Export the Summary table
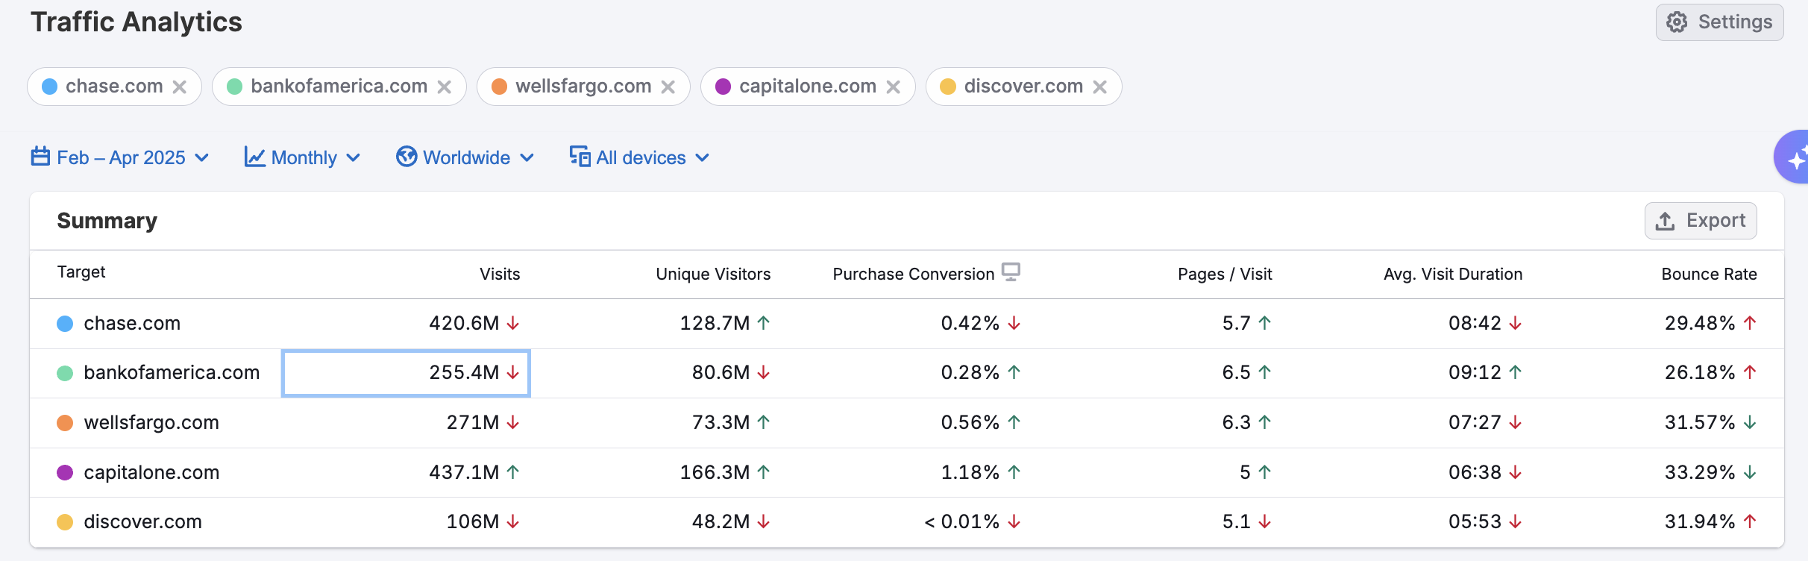The width and height of the screenshot is (1808, 561). [x=1701, y=221]
